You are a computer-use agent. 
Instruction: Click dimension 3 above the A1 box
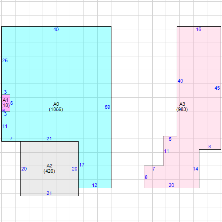coord(5,92)
